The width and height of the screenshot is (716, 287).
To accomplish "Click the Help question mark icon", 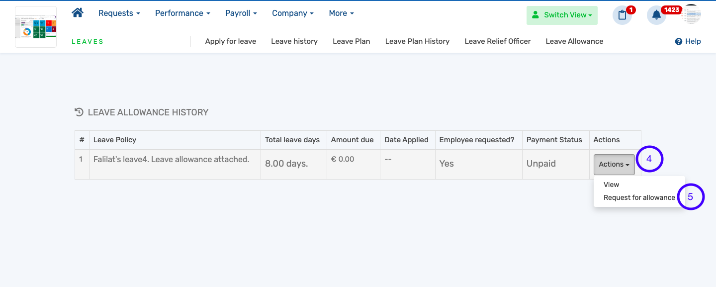I will pyautogui.click(x=678, y=42).
